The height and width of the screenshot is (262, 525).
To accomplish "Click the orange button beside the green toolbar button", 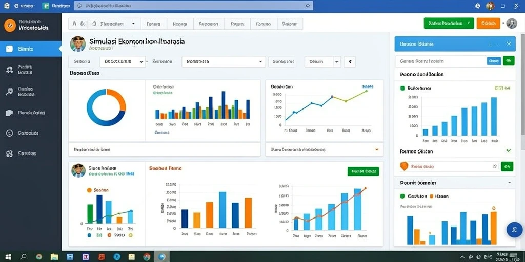I will coord(488,23).
